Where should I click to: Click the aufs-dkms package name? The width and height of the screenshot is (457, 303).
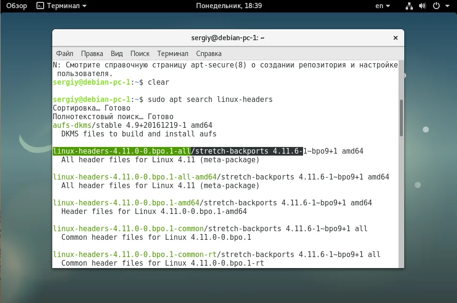coord(72,125)
